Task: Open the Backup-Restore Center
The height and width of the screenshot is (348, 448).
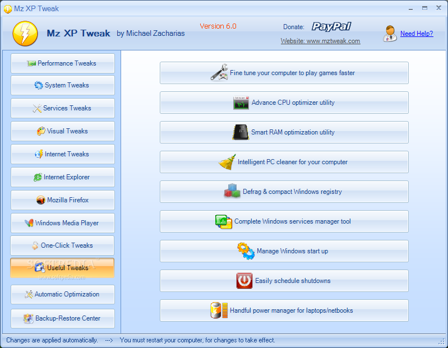Action: (x=63, y=318)
